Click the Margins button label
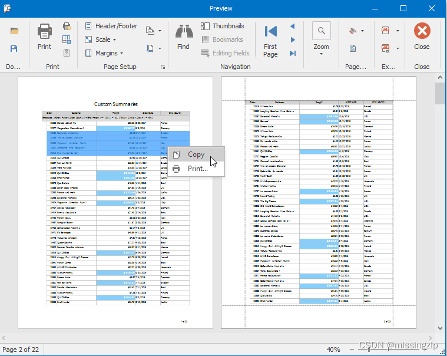 [x=107, y=53]
